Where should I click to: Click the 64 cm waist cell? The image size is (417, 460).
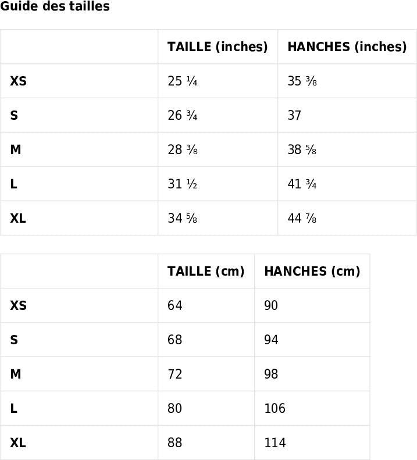point(175,305)
